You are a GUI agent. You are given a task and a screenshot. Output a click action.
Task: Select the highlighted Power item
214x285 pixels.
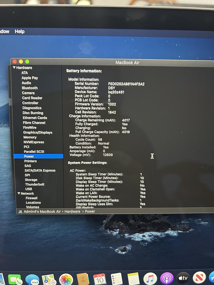click(x=38, y=156)
